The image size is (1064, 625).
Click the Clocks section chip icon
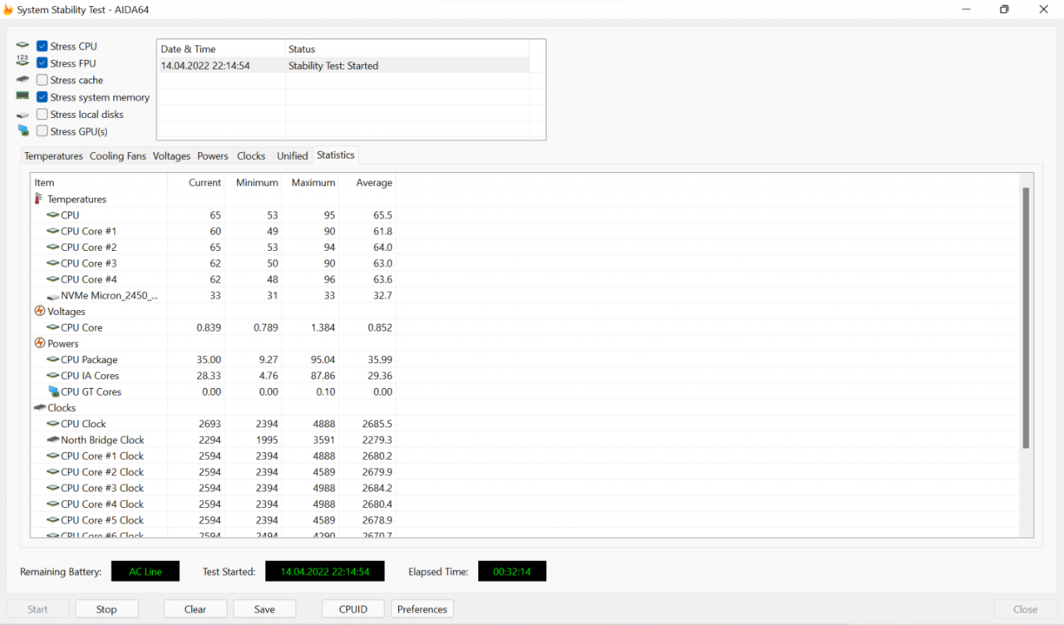tap(39, 408)
